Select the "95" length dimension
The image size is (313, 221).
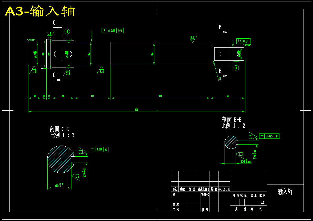[x=227, y=96]
